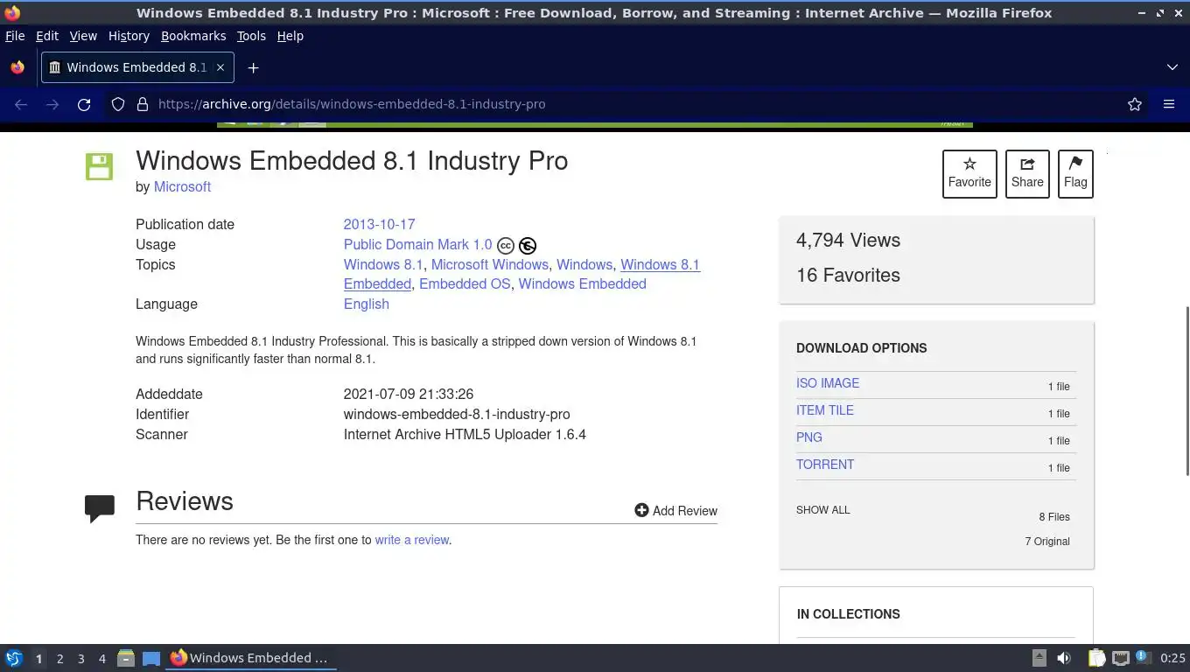Click the Reviews speech bubble icon
This screenshot has height=672, width=1190.
click(100, 507)
